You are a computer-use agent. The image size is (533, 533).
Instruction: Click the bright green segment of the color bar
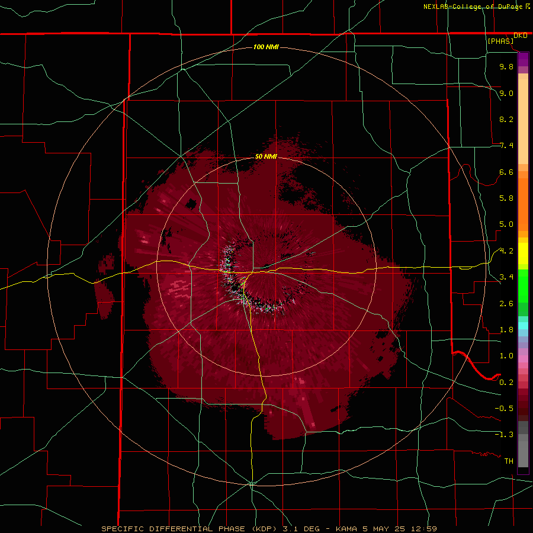pyautogui.click(x=523, y=286)
